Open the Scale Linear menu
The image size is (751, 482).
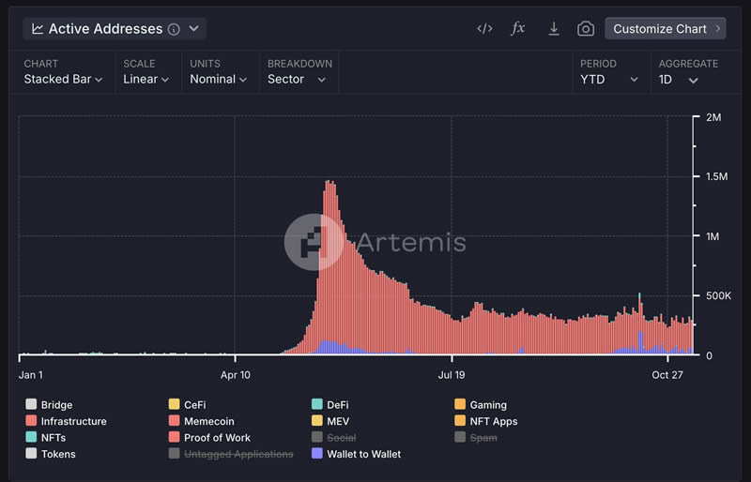pos(146,80)
